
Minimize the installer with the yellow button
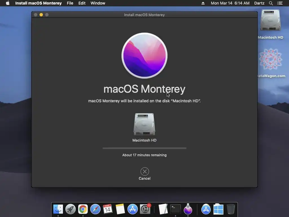41,15
